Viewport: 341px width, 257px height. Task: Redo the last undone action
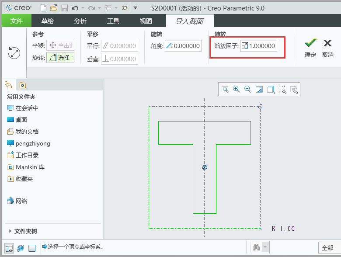pyautogui.click(x=91, y=8)
